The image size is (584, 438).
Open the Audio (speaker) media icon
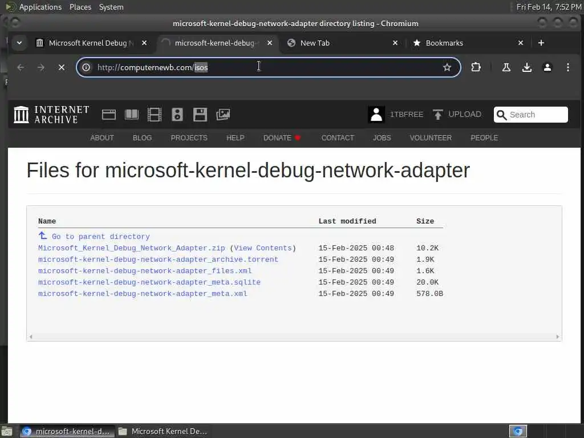(177, 115)
